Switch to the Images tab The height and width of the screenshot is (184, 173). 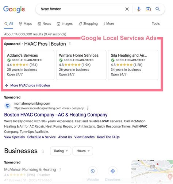(65, 24)
